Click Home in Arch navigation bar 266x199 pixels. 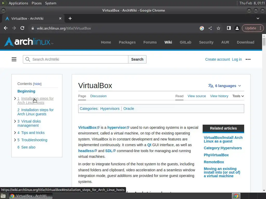point(106,42)
